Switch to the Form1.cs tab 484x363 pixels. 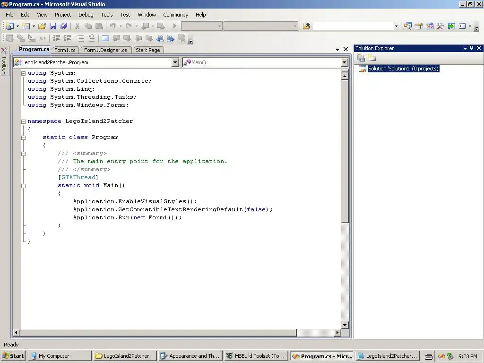pos(65,50)
